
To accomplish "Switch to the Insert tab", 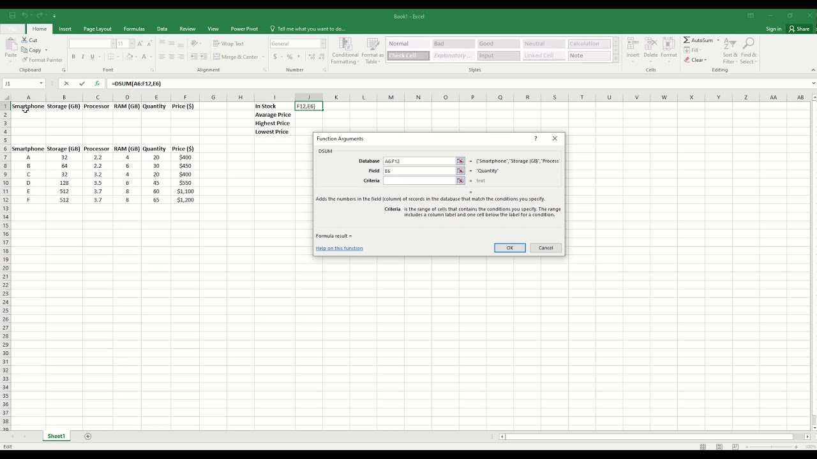I will pos(65,29).
